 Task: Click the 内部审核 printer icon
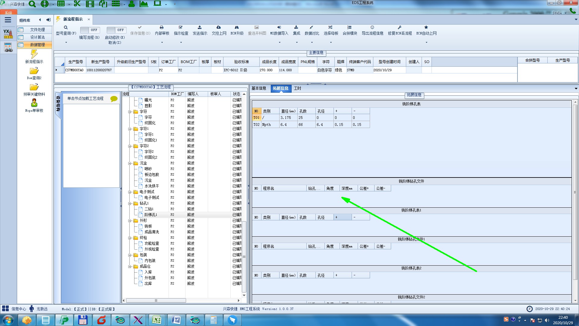(162, 27)
